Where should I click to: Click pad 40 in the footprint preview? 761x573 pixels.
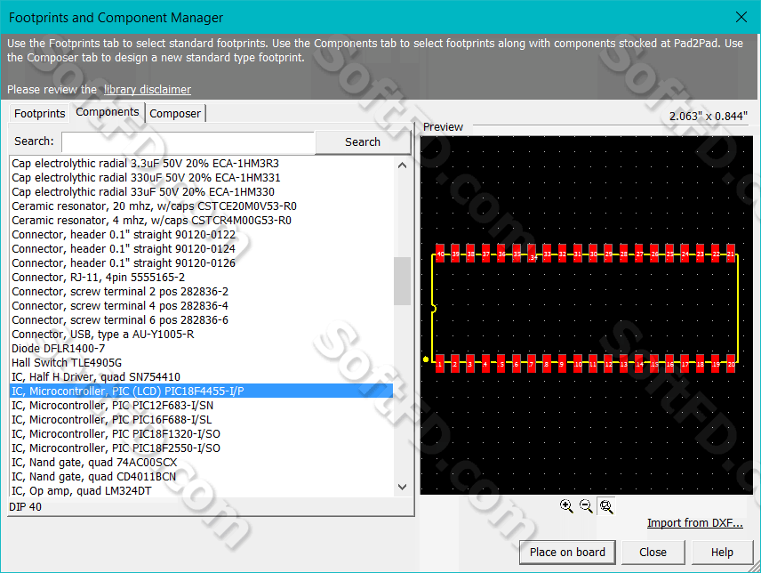[x=440, y=254]
